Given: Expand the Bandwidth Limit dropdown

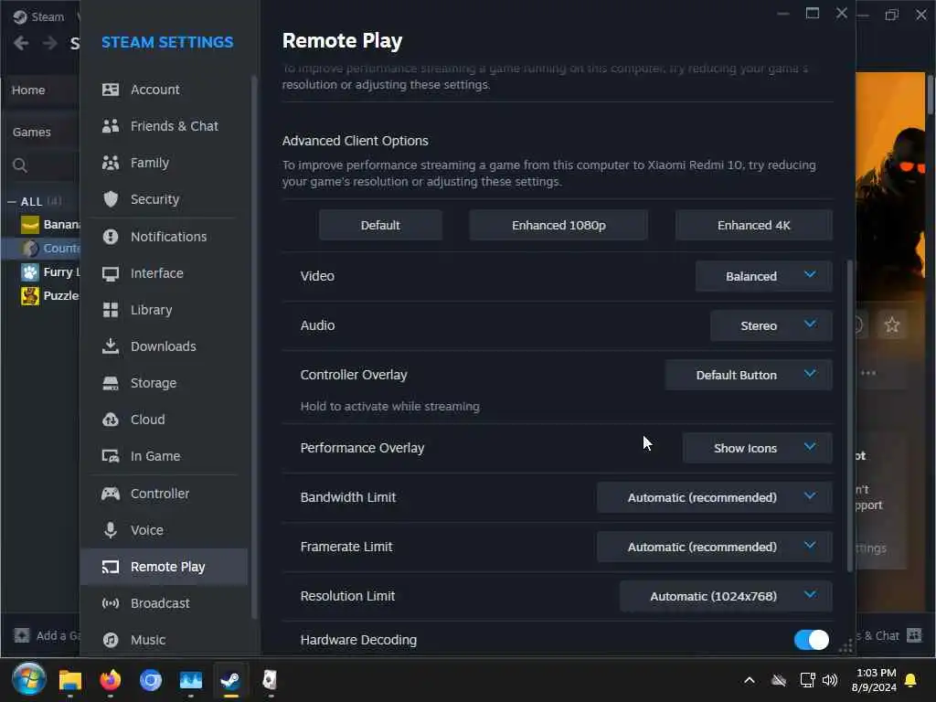Looking at the screenshot, I should point(715,497).
